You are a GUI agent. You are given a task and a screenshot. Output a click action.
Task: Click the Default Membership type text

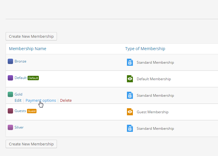pos(154,79)
